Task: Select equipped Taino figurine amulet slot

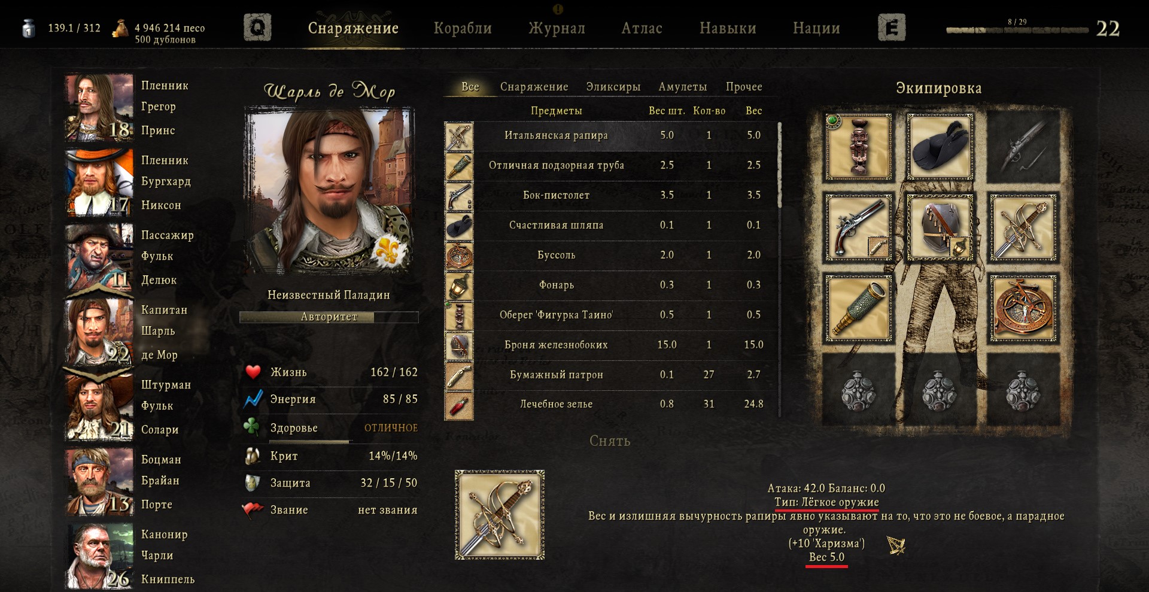Action: 858,147
